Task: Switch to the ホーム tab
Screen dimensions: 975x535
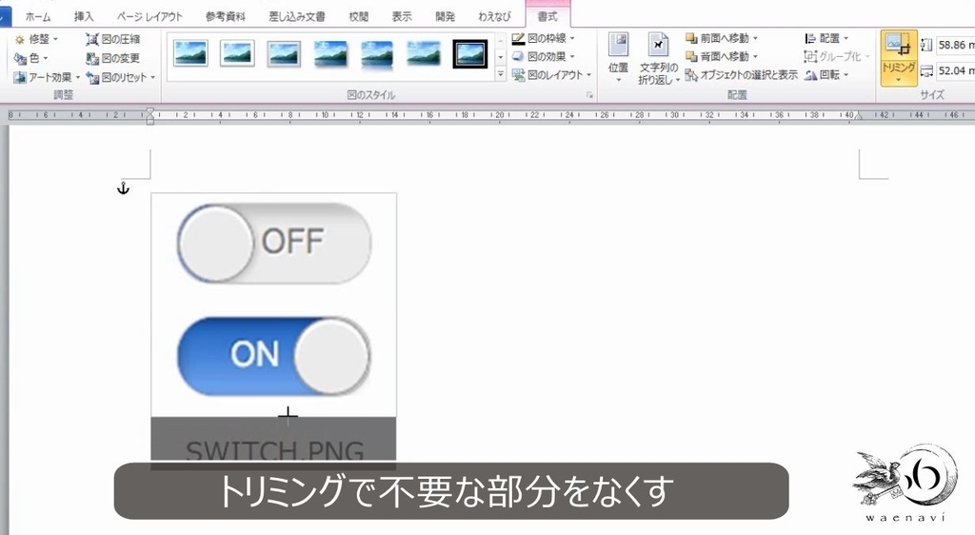Action: point(38,17)
